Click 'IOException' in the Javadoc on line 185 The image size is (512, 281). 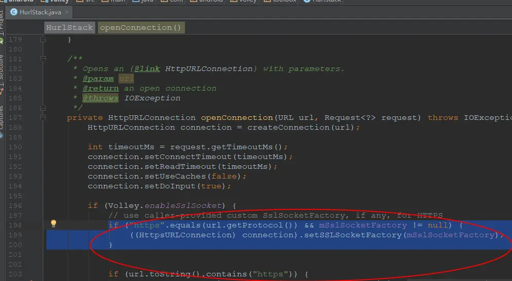[152, 98]
